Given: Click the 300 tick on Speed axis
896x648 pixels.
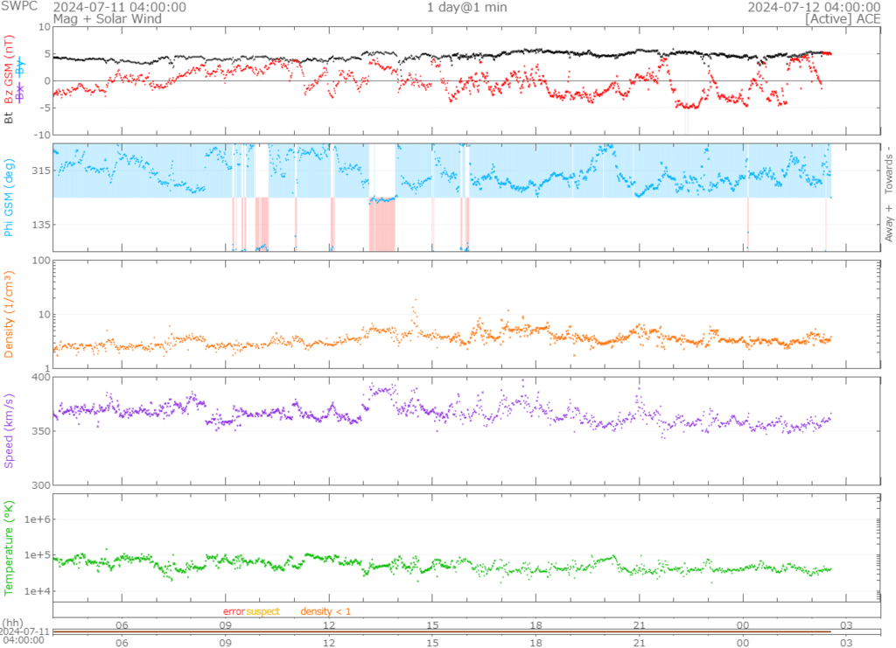Looking at the screenshot, I should [x=42, y=484].
